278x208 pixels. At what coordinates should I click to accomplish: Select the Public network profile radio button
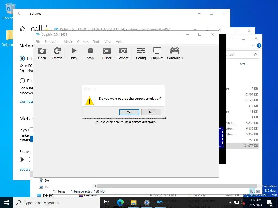pos(22,58)
